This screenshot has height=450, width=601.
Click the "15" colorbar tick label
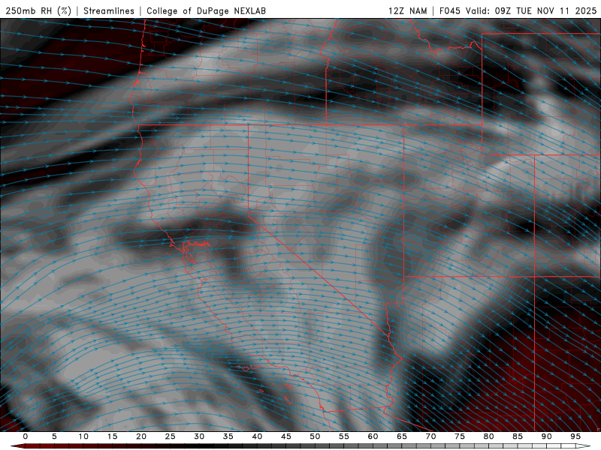pos(112,436)
